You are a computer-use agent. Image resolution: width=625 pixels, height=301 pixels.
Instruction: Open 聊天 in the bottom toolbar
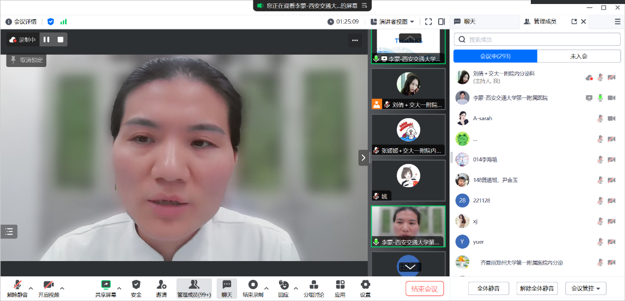pyautogui.click(x=227, y=289)
